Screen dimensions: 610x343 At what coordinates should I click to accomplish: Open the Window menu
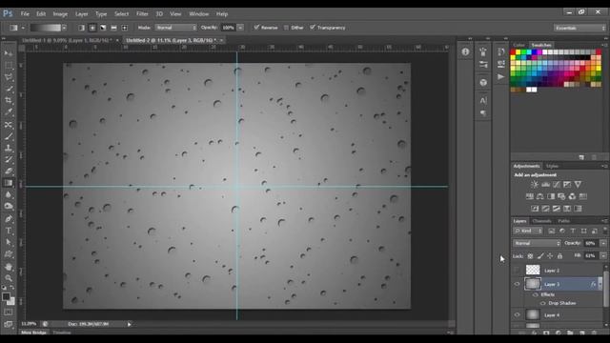[199, 14]
